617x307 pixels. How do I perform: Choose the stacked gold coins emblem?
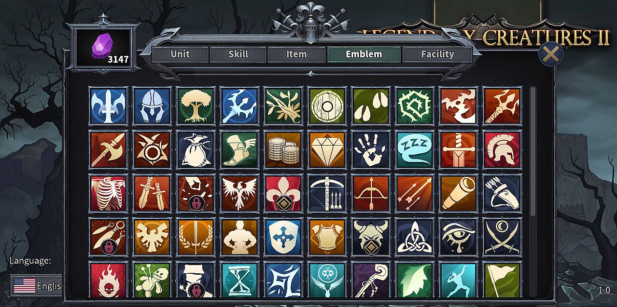tap(283, 149)
